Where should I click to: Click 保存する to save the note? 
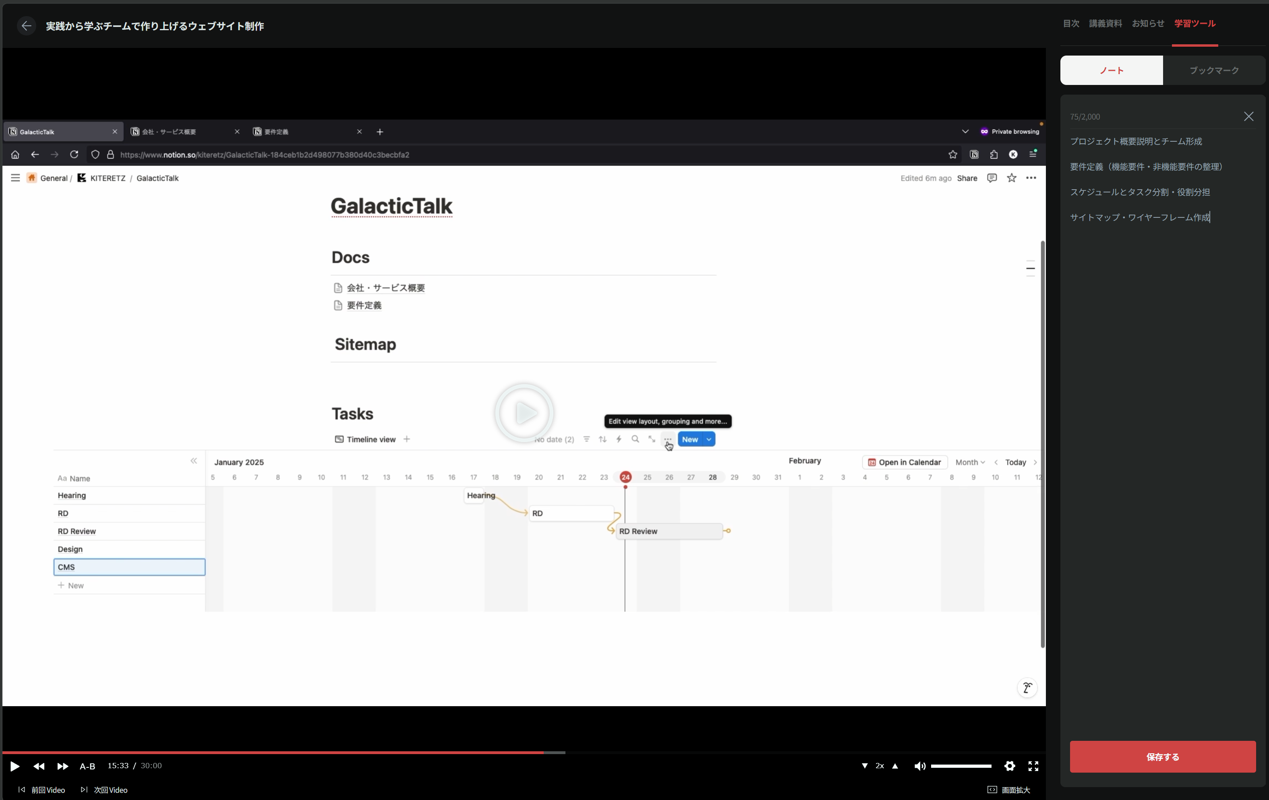(x=1163, y=756)
